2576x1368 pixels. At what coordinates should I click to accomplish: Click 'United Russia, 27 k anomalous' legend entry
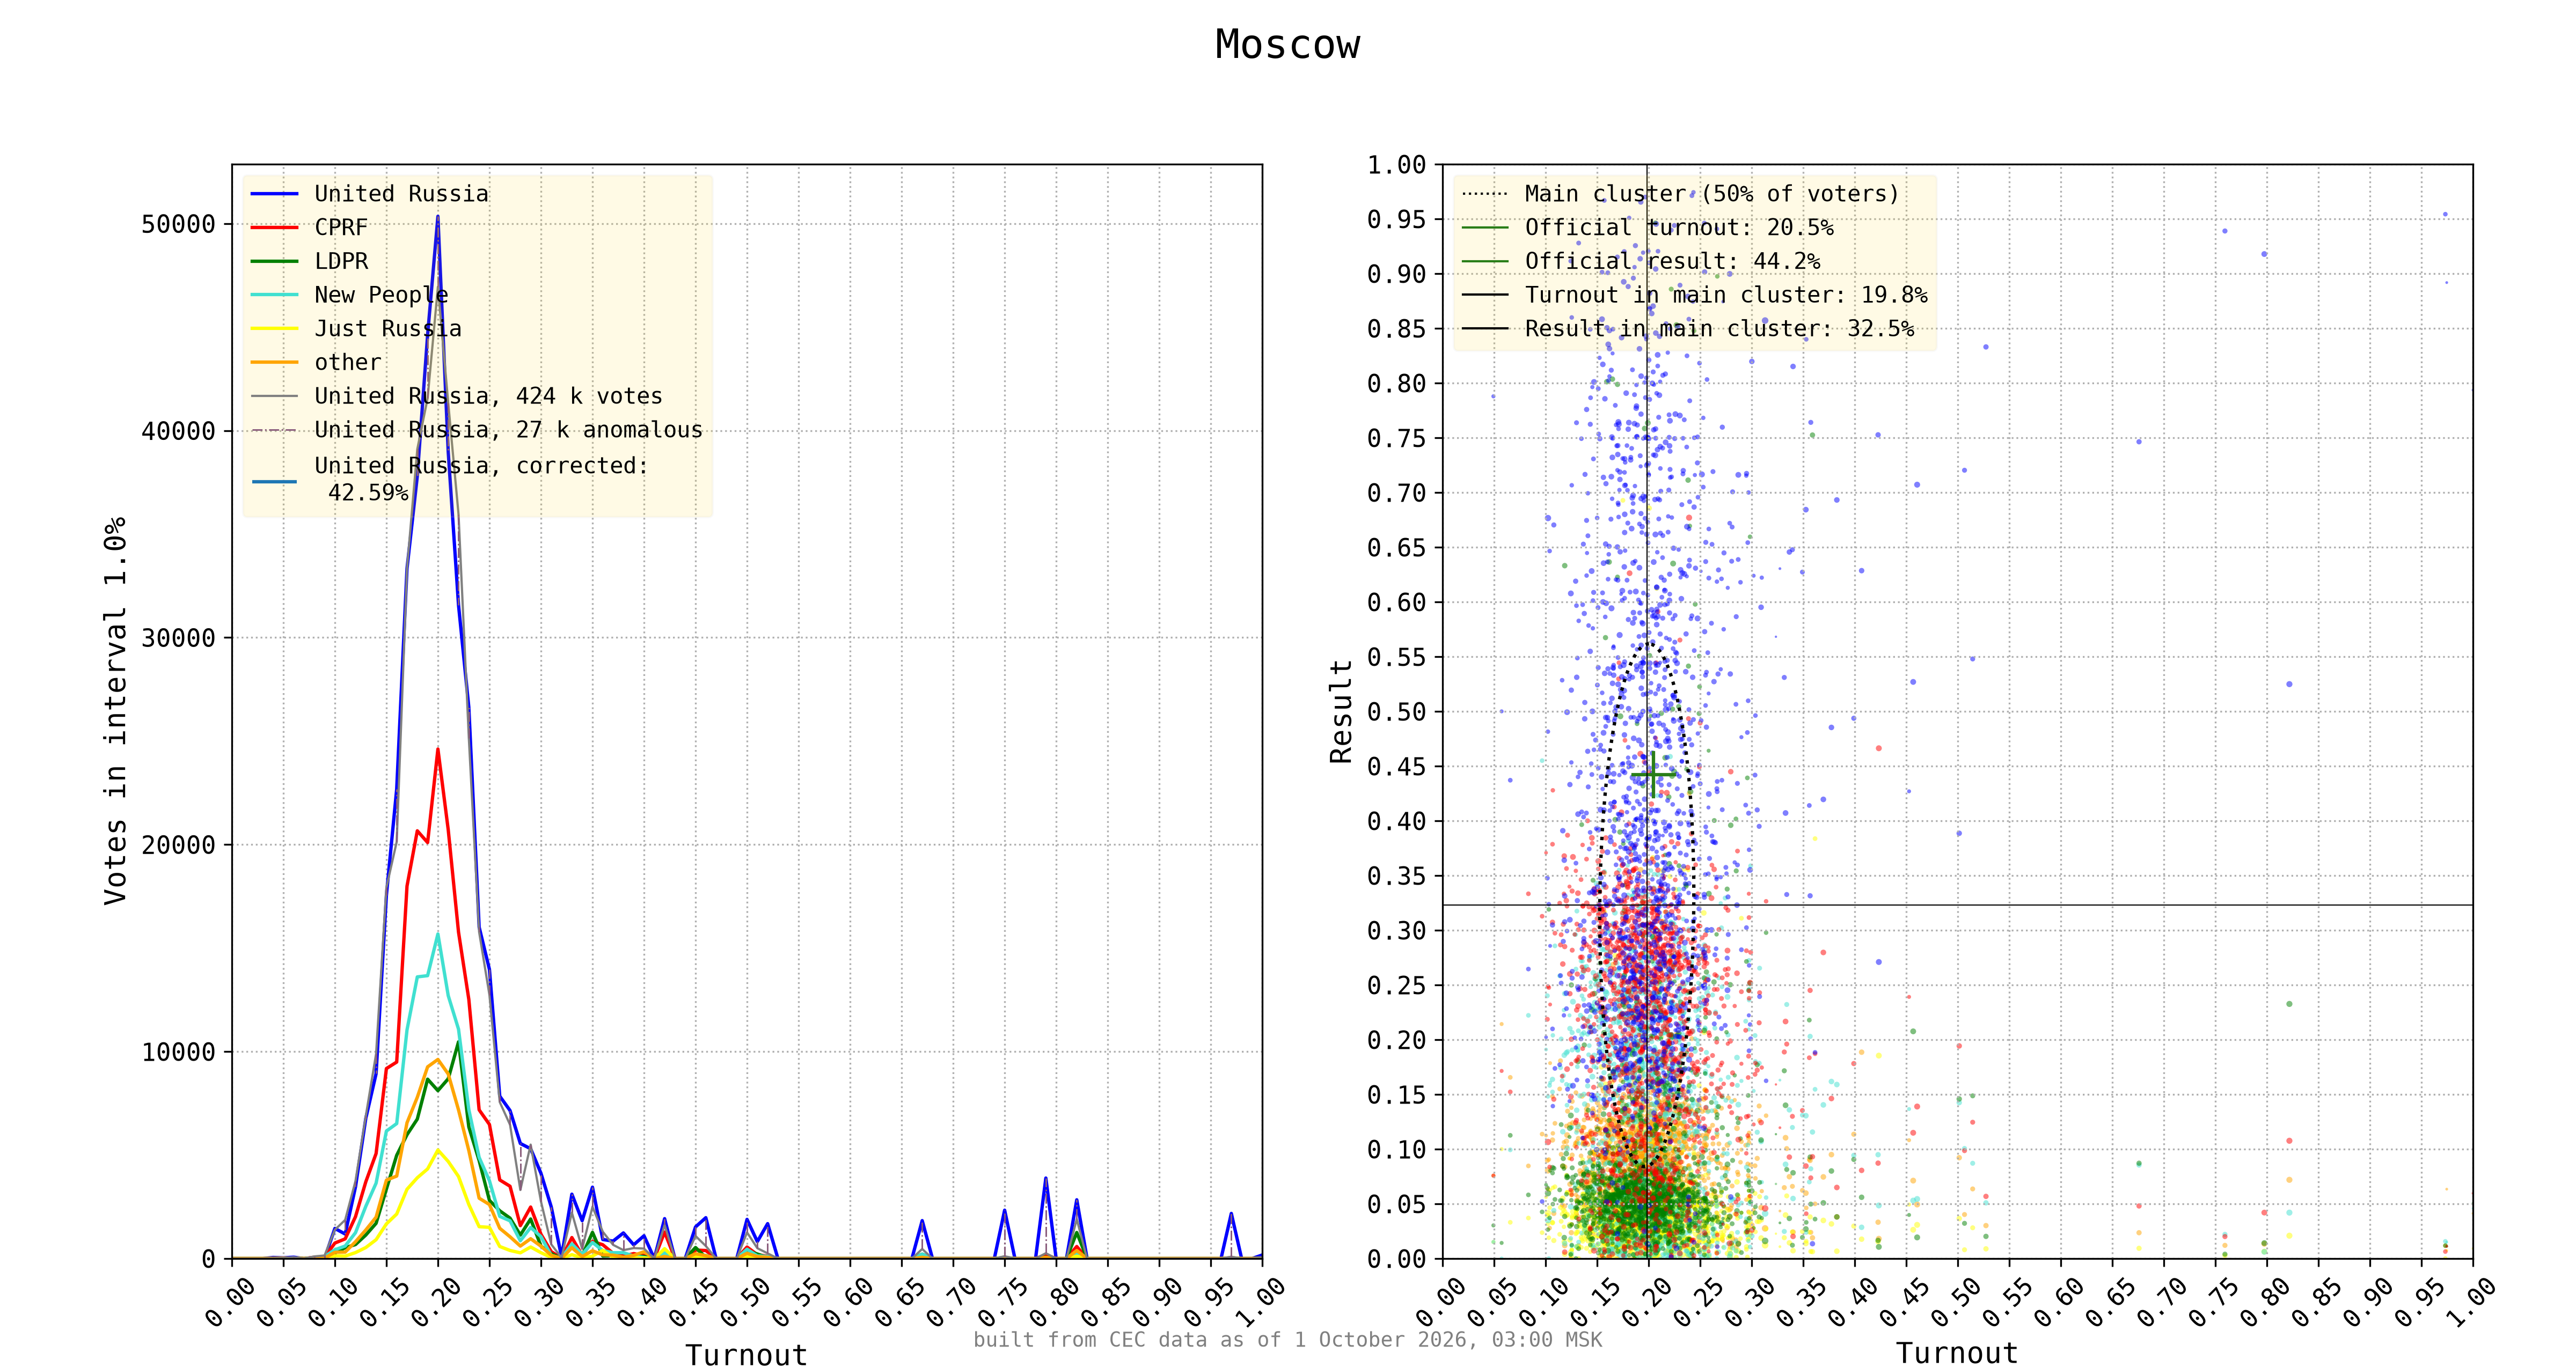pyautogui.click(x=508, y=430)
